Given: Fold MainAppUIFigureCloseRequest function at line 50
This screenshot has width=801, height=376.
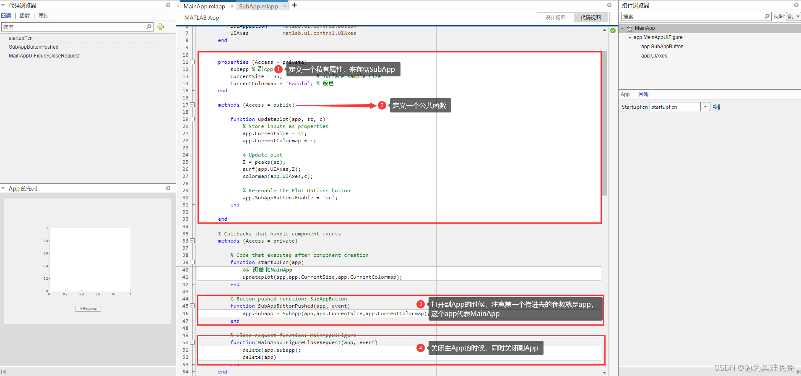Looking at the screenshot, I should click(x=192, y=342).
